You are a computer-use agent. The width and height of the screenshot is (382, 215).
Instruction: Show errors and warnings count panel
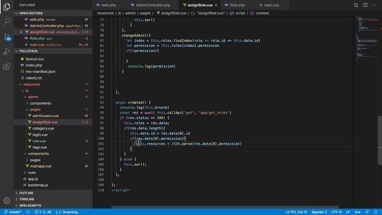click(x=43, y=212)
